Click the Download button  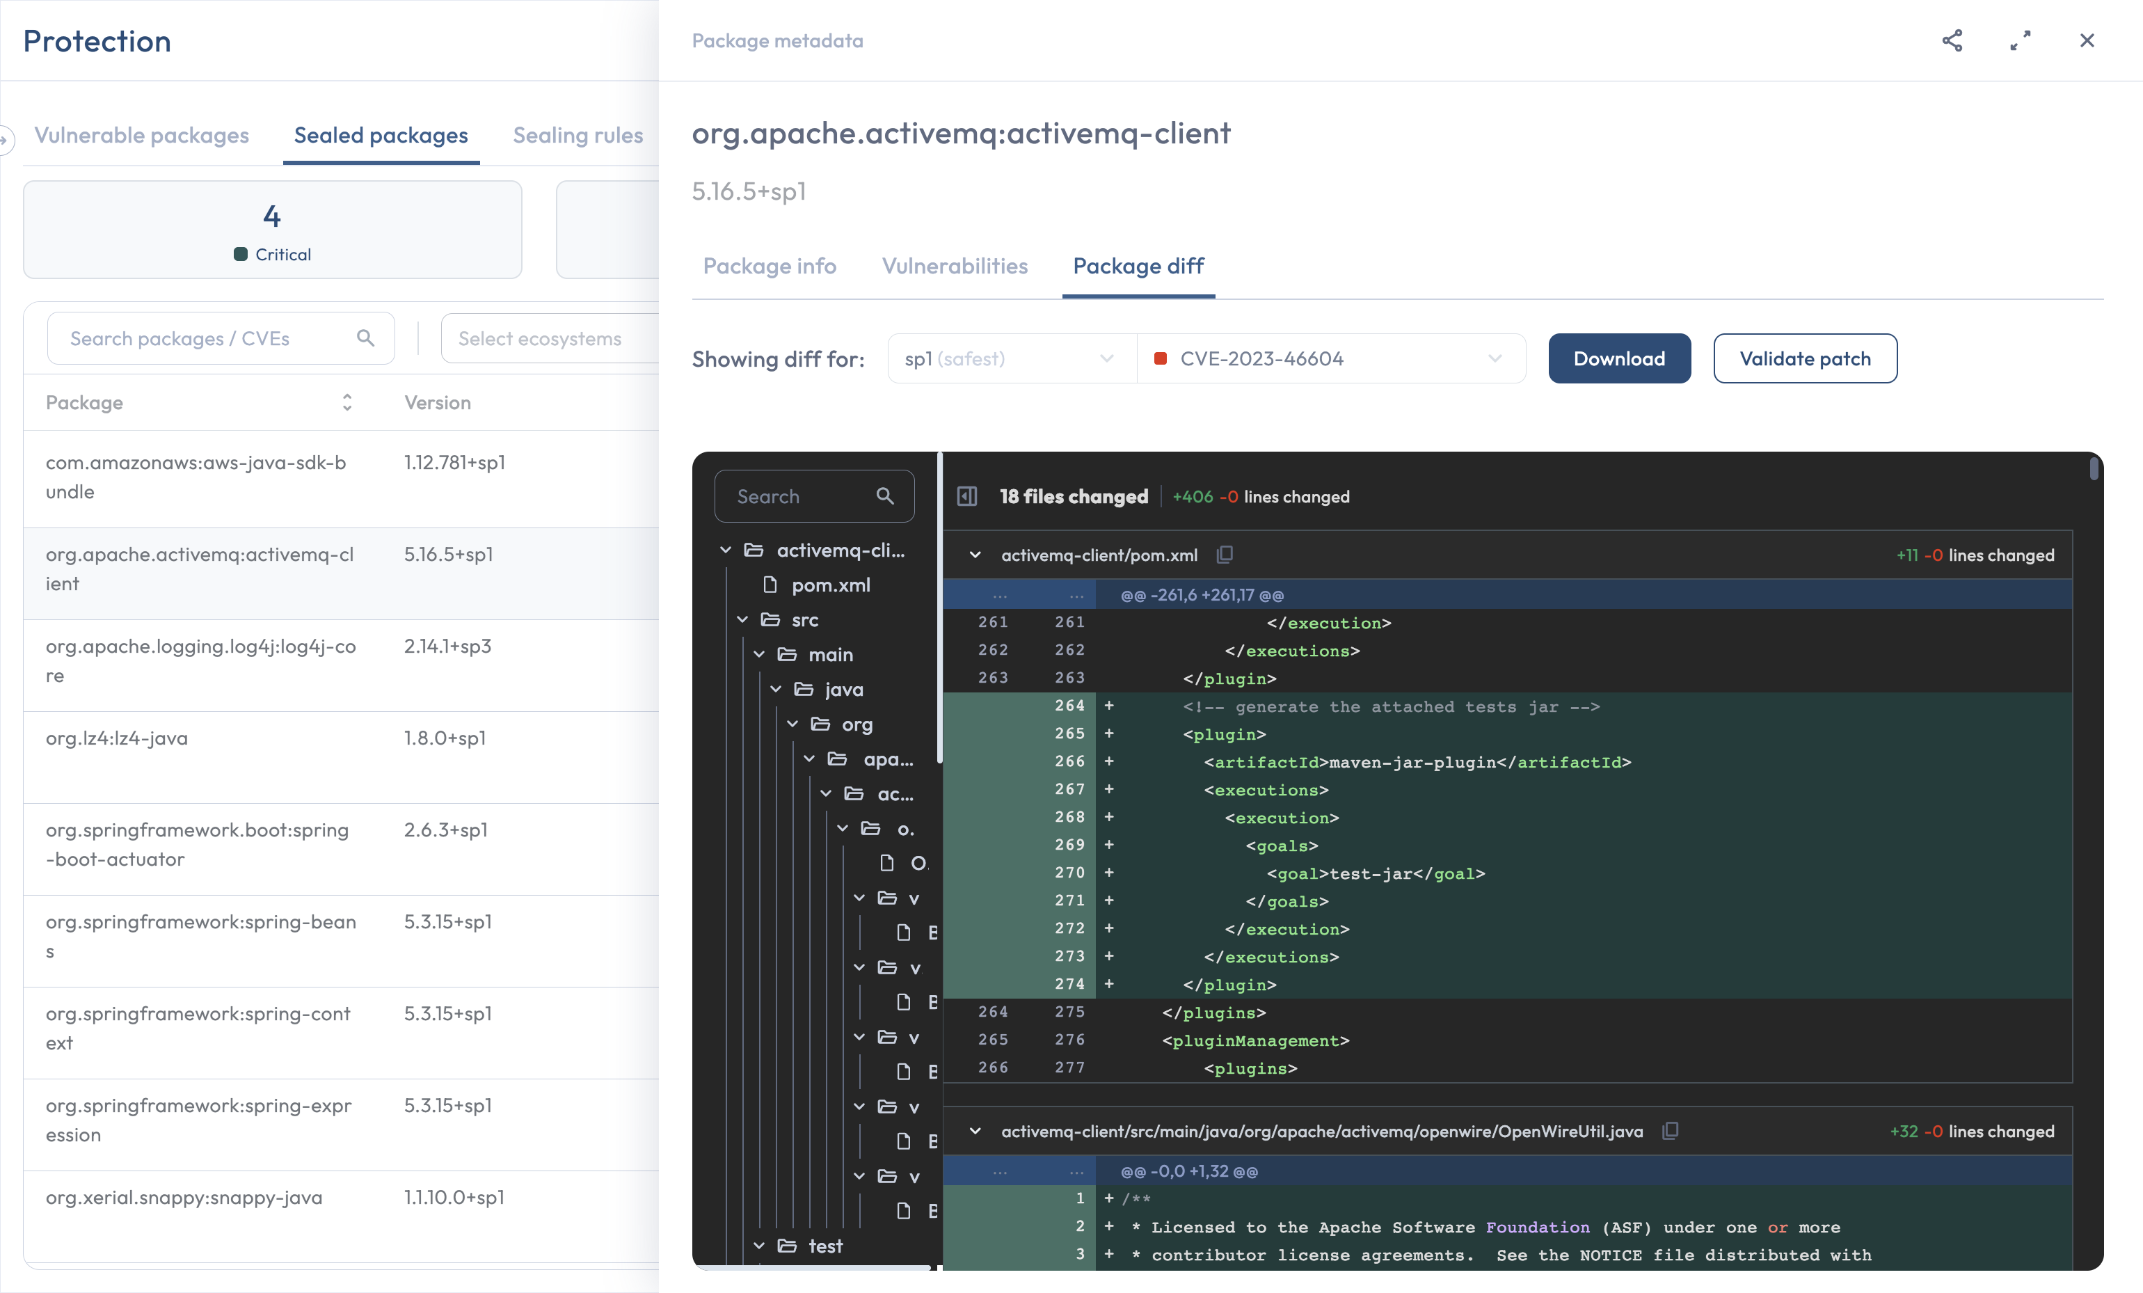click(1618, 358)
